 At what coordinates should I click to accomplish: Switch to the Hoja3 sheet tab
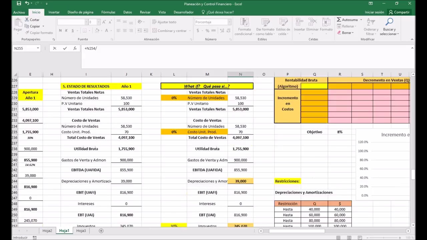[81, 231]
